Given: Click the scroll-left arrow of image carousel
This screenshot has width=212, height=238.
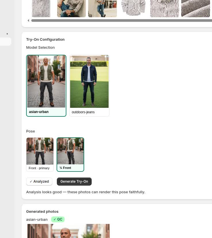Looking at the screenshot, I should pyautogui.click(x=28, y=20).
